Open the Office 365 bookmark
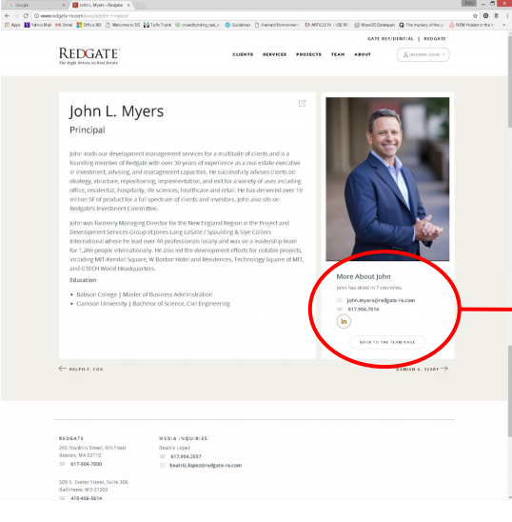512x522 pixels. 89,25
